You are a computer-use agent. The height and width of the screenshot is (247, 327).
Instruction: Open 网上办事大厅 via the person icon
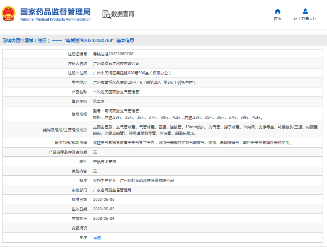[x=305, y=11]
